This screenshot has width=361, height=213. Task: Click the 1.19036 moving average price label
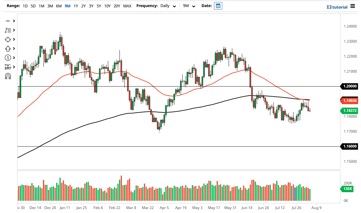[x=349, y=100]
